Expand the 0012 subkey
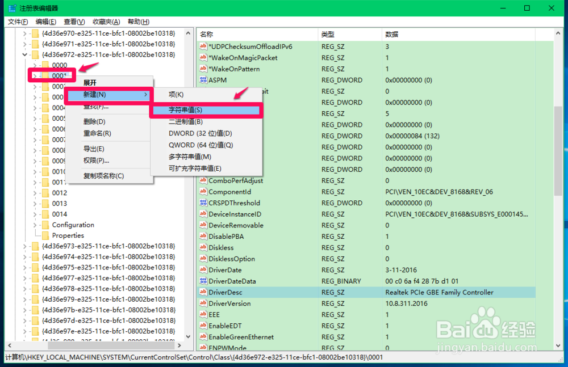Image resolution: width=568 pixels, height=367 pixels. (35, 193)
